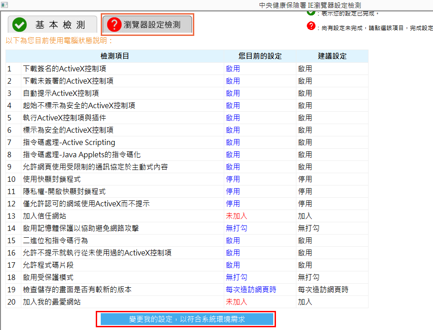The width and height of the screenshot is (433, 330).
Task: Click the green checkmark legend icon at top right
Action: click(311, 12)
